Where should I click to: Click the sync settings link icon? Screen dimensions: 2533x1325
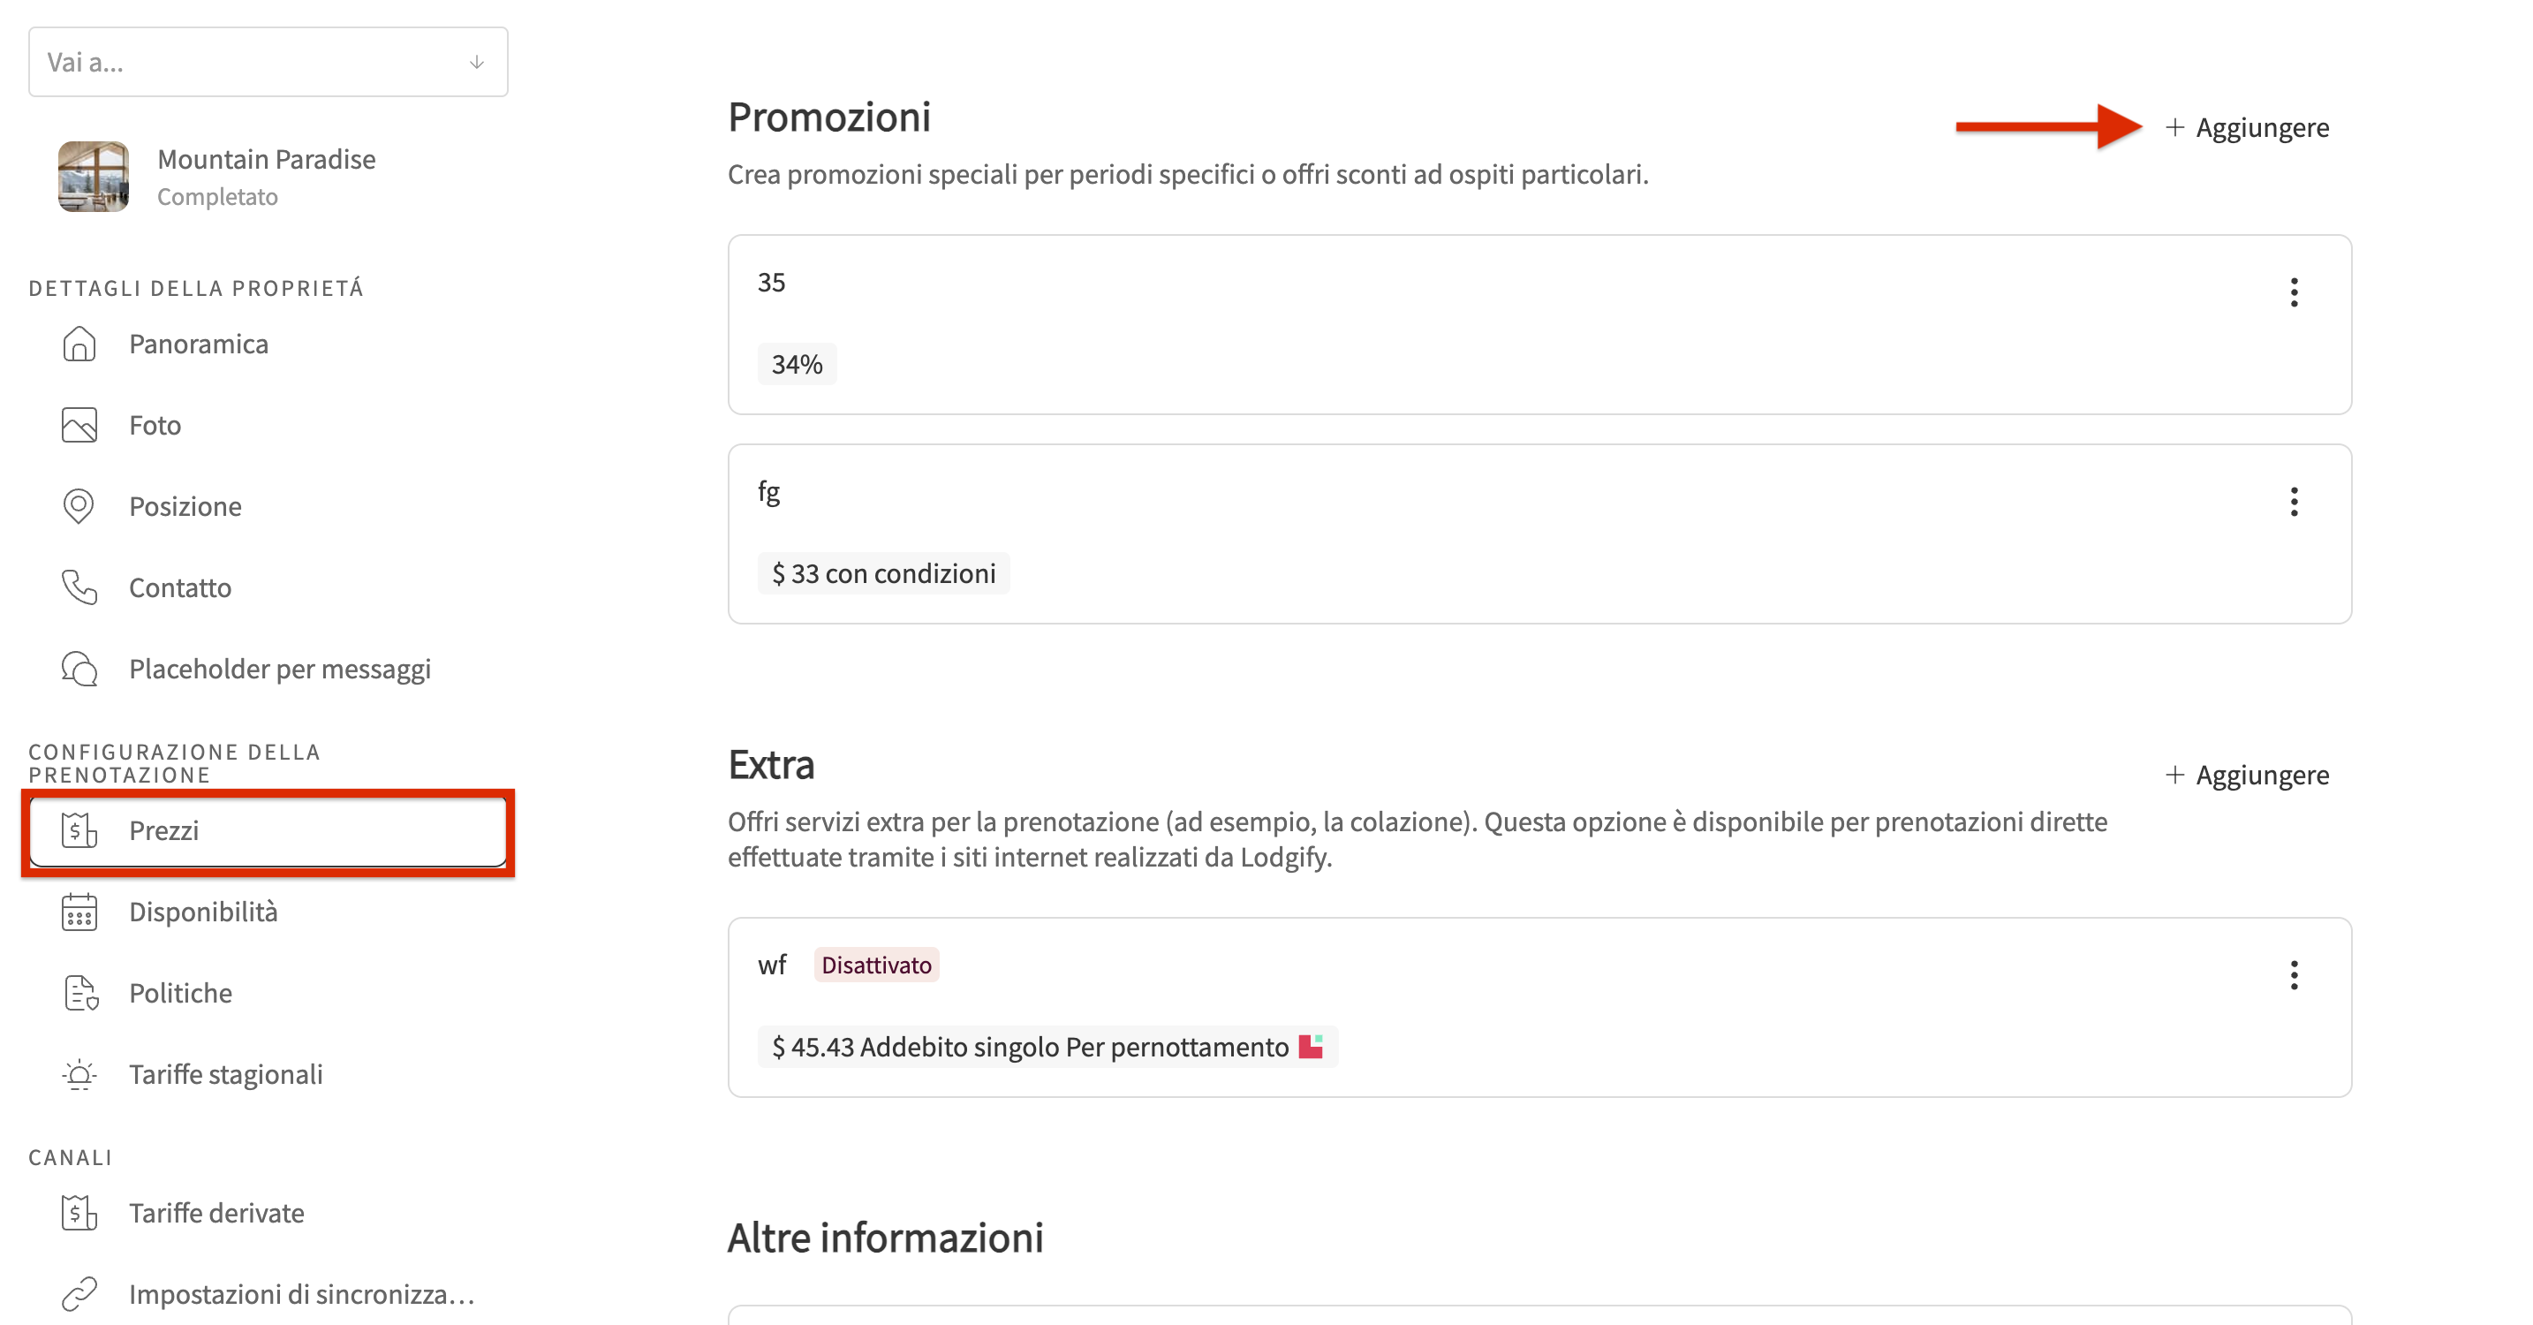pos(79,1294)
